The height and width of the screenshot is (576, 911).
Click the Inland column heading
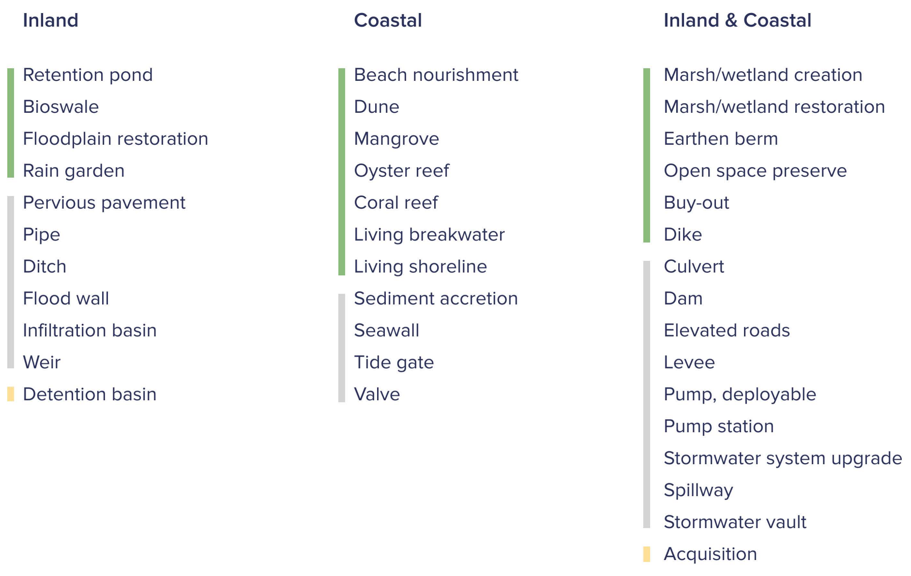click(50, 20)
